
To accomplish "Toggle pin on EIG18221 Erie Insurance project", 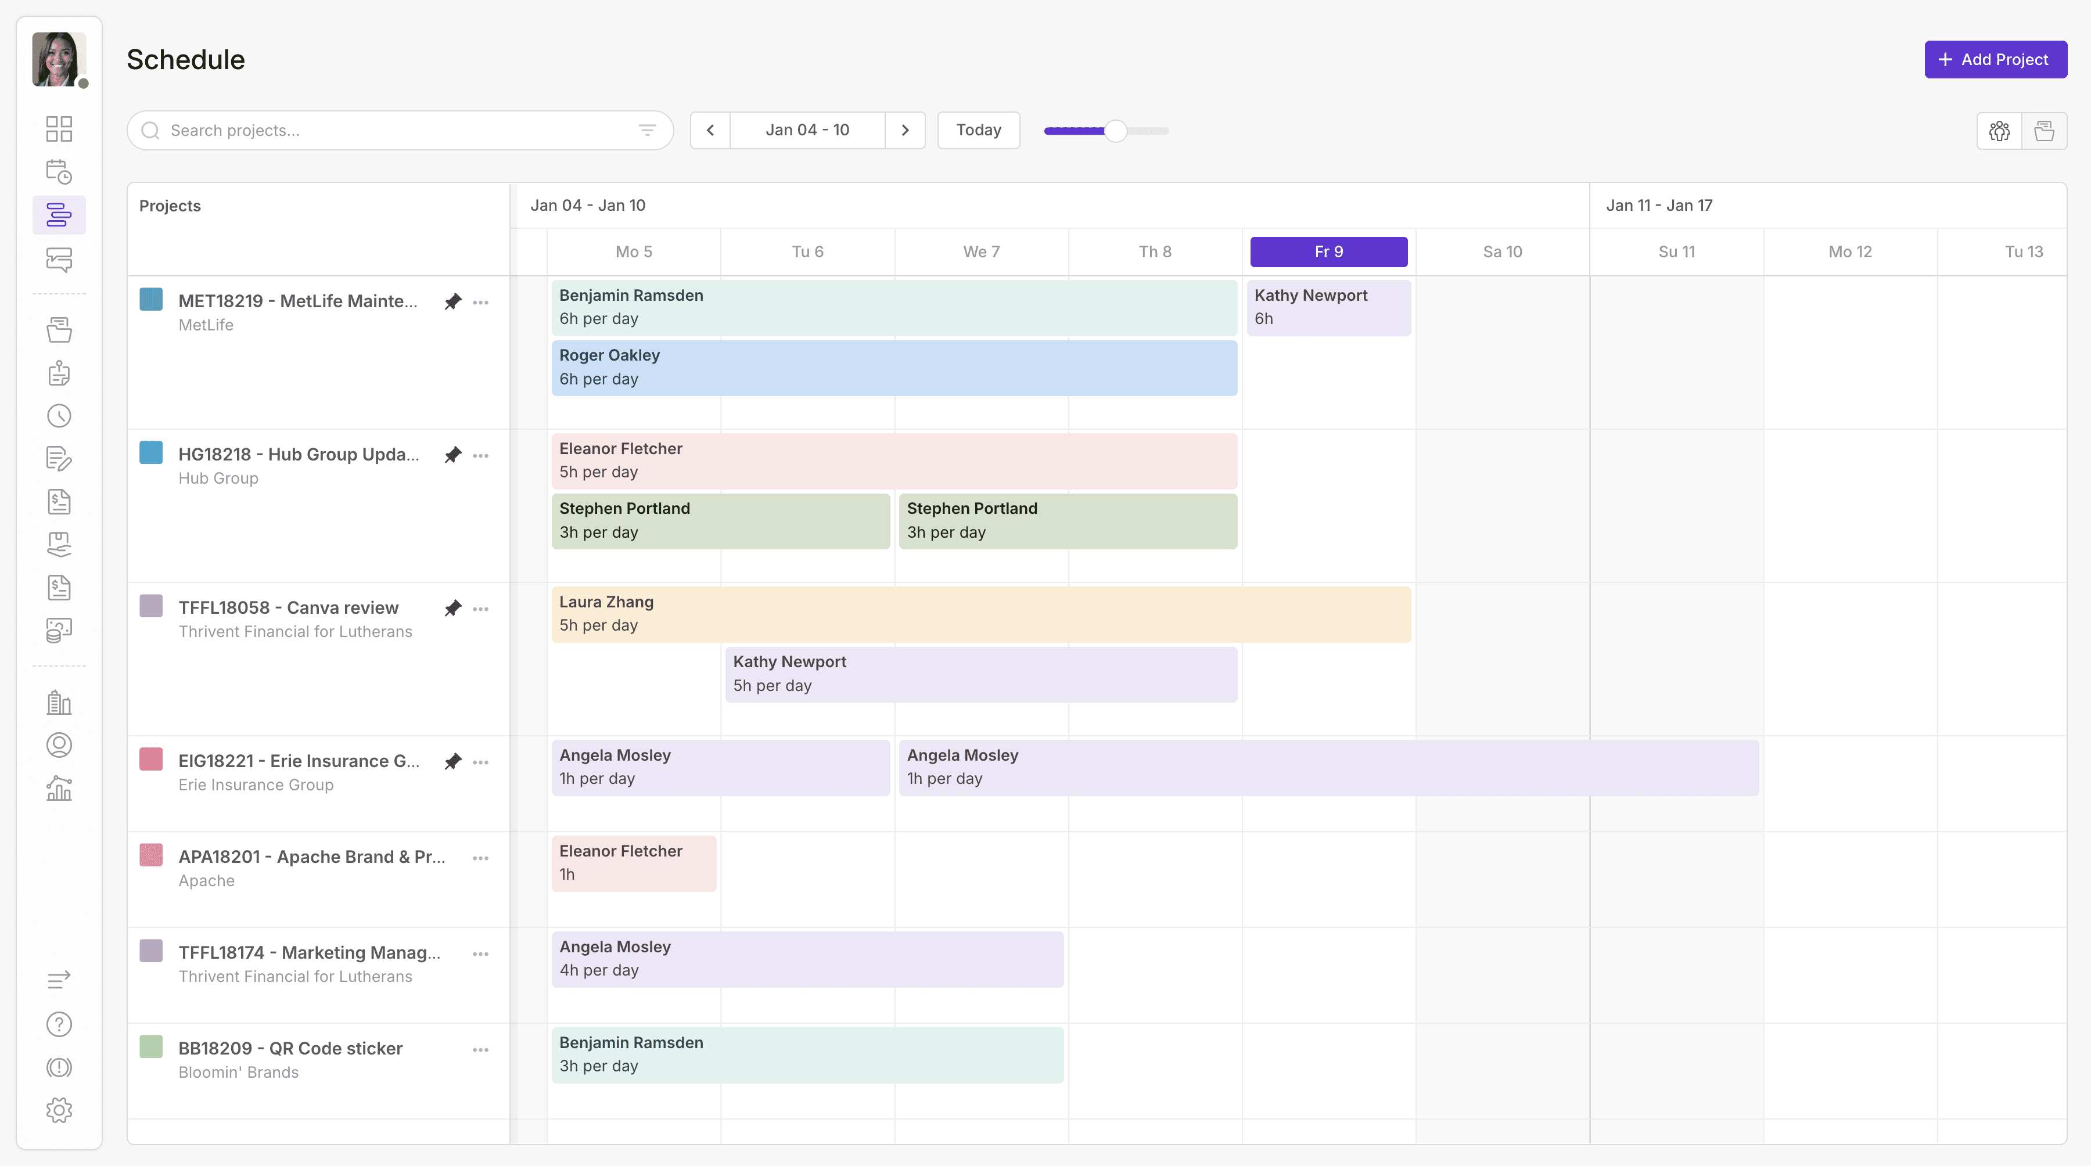I will (x=453, y=762).
